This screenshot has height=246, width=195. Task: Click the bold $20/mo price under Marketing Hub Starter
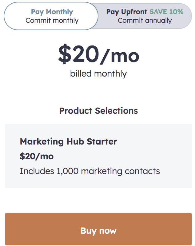[x=37, y=156]
